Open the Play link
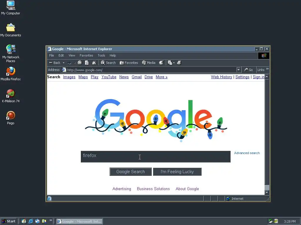 tap(94, 77)
